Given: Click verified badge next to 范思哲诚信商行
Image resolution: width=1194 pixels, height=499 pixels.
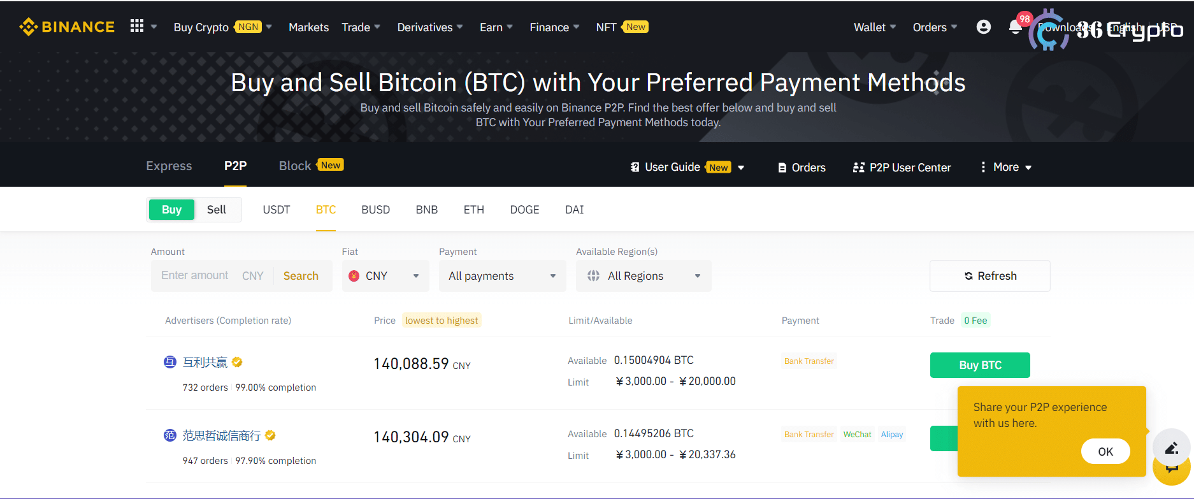Looking at the screenshot, I should pyautogui.click(x=270, y=435).
